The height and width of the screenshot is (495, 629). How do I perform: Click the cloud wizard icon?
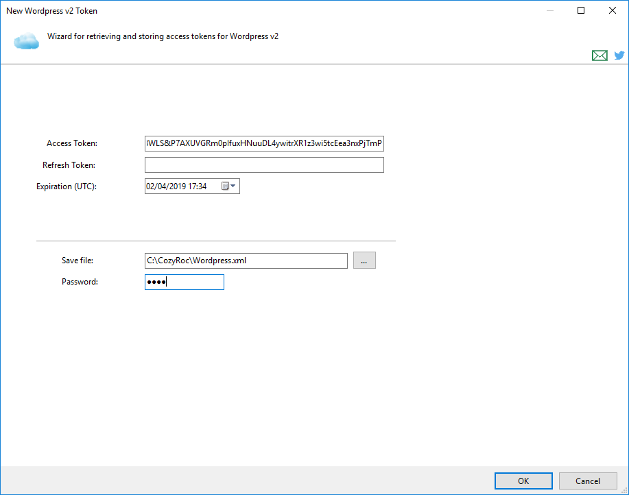(x=27, y=41)
